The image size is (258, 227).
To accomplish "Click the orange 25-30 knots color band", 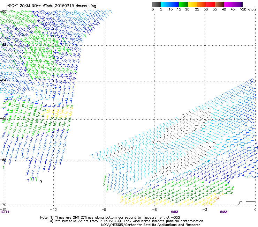I will point(202,4).
